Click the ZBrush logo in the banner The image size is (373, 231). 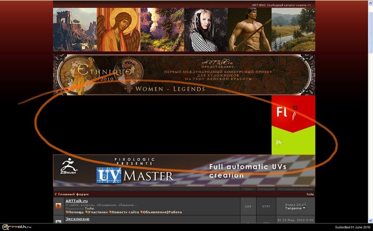click(x=69, y=167)
